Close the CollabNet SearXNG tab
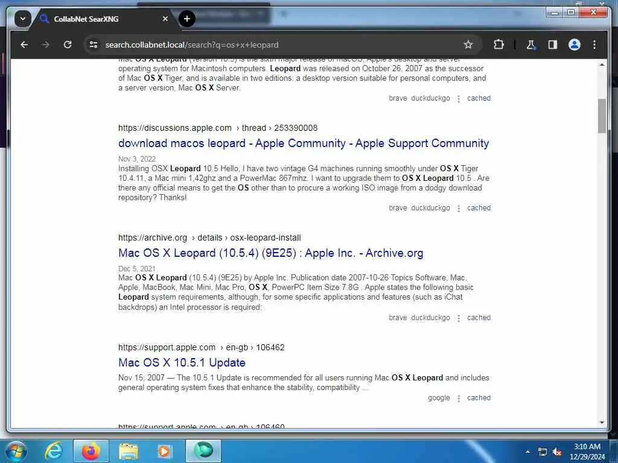The image size is (618, 463). point(165,19)
